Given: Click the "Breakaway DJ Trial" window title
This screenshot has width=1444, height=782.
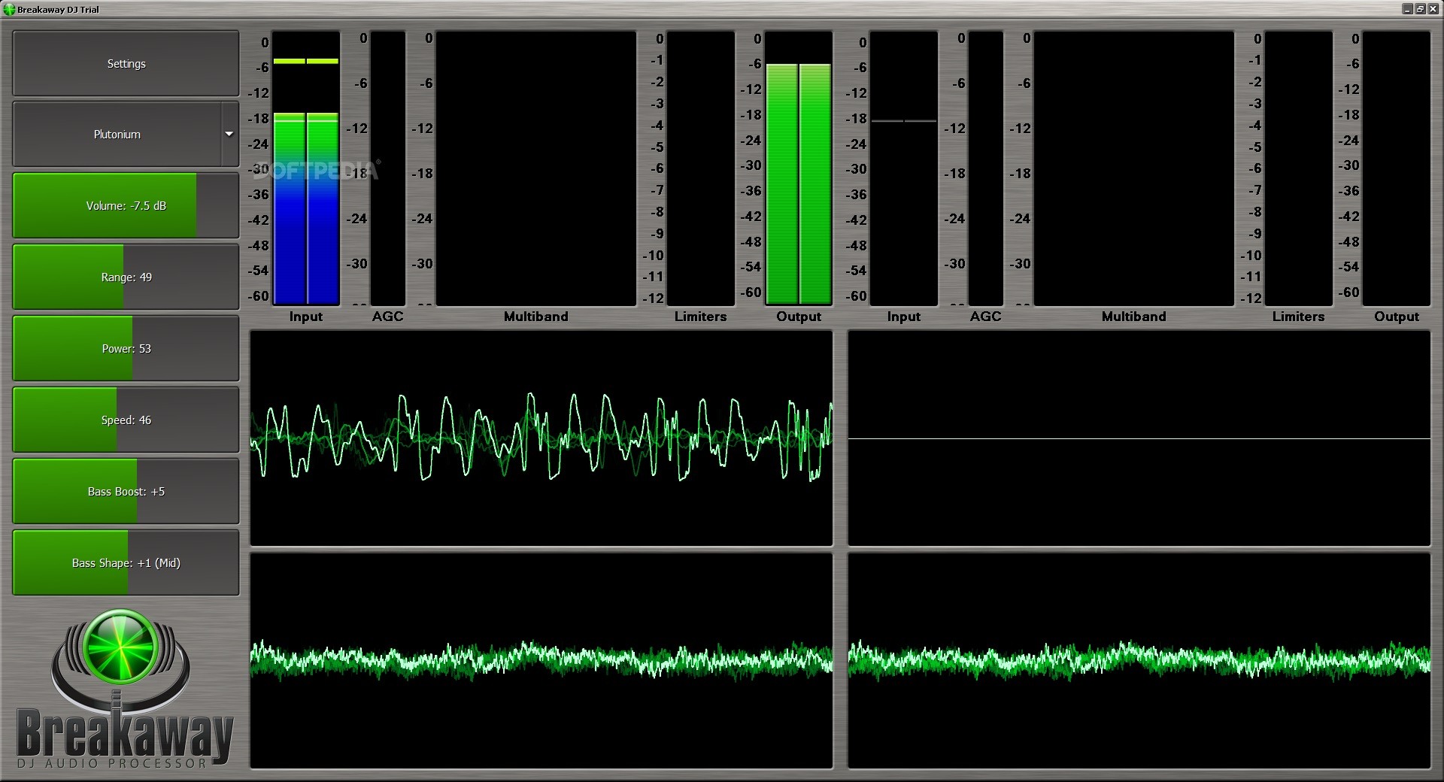Looking at the screenshot, I should click(x=58, y=10).
